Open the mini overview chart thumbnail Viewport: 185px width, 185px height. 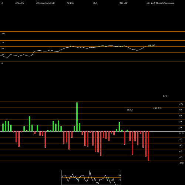(x=91, y=177)
